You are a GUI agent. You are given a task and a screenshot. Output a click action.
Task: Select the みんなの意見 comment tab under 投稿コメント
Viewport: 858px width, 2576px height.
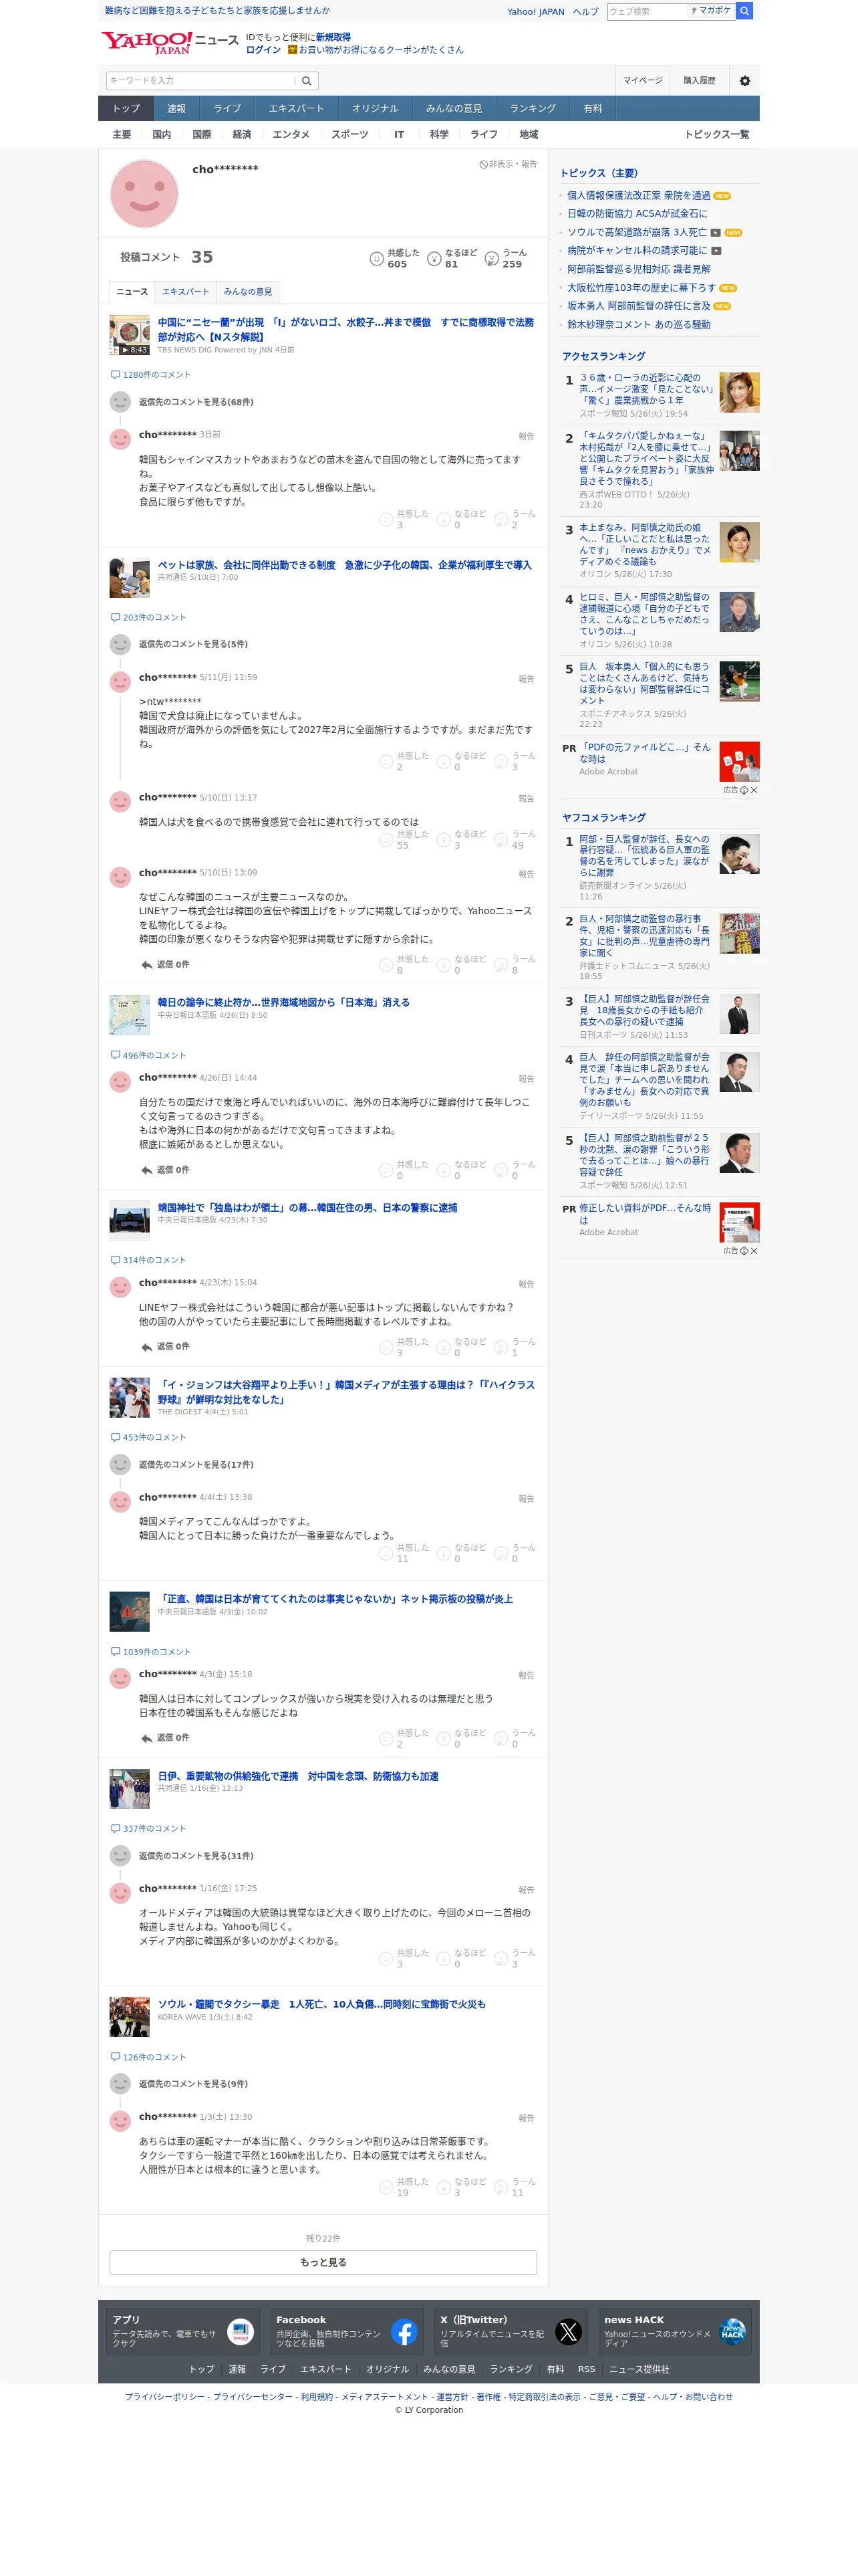[x=248, y=292]
